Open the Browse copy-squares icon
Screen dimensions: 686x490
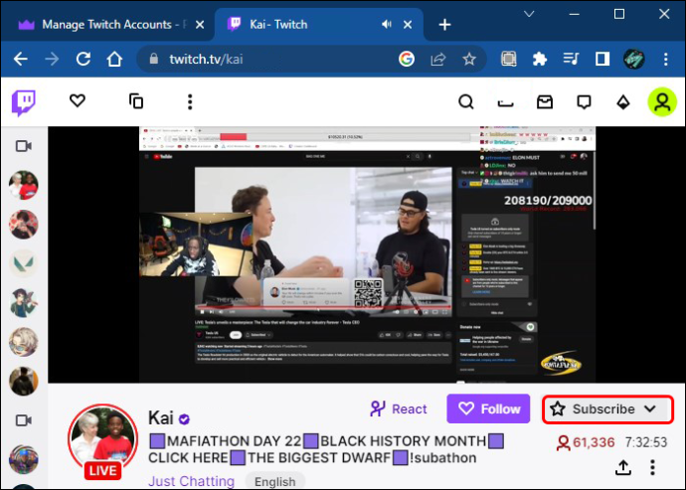click(x=136, y=101)
